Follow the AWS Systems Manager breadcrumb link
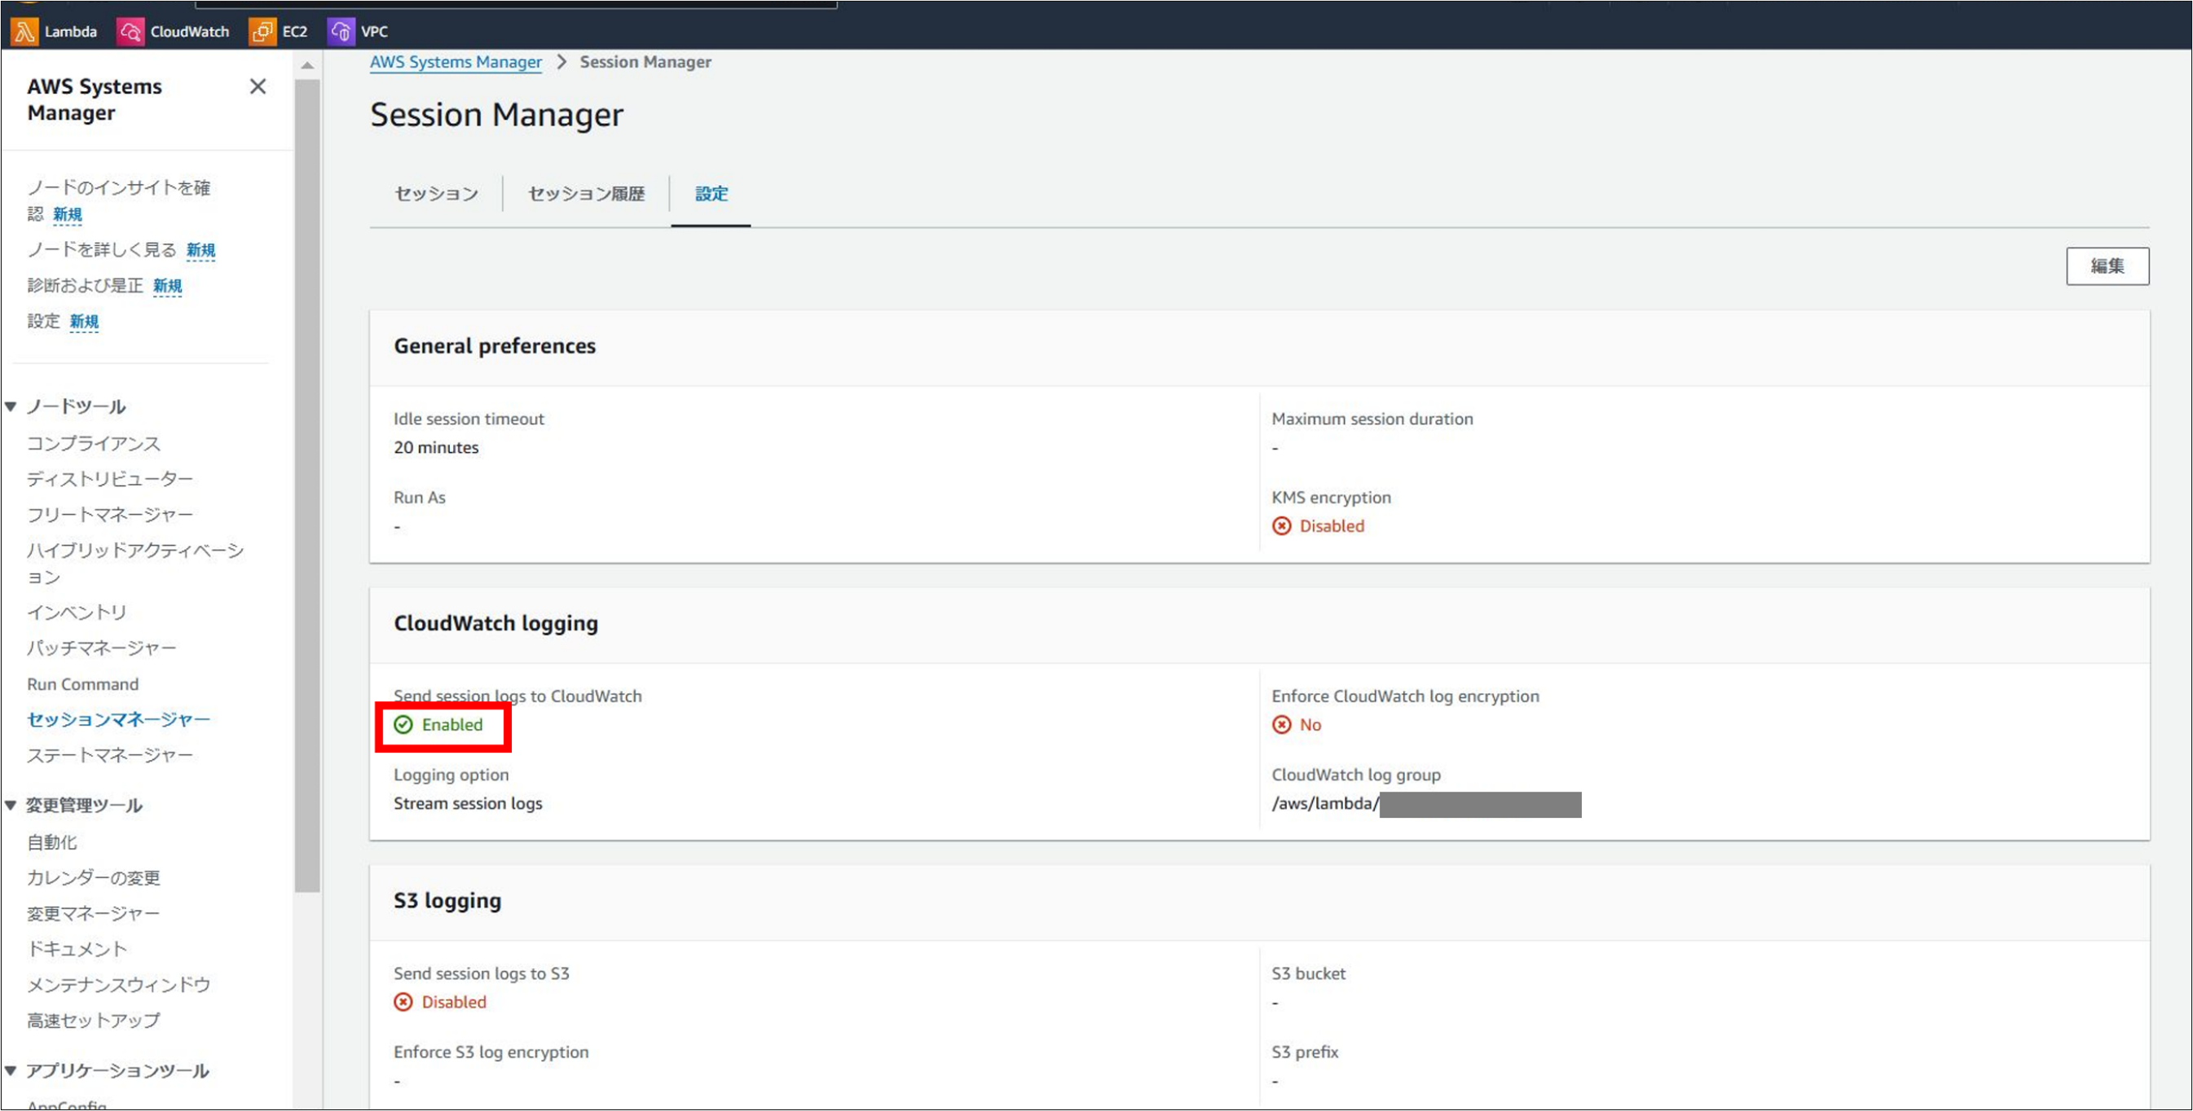The width and height of the screenshot is (2193, 1111). 456,62
